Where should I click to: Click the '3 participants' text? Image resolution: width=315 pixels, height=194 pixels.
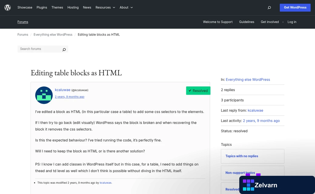pos(232,100)
